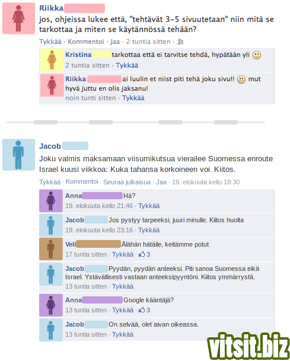Image resolution: width=290 pixels, height=361 pixels.
Task: Click Kristina's yellow avatar icon
Action: [52, 60]
